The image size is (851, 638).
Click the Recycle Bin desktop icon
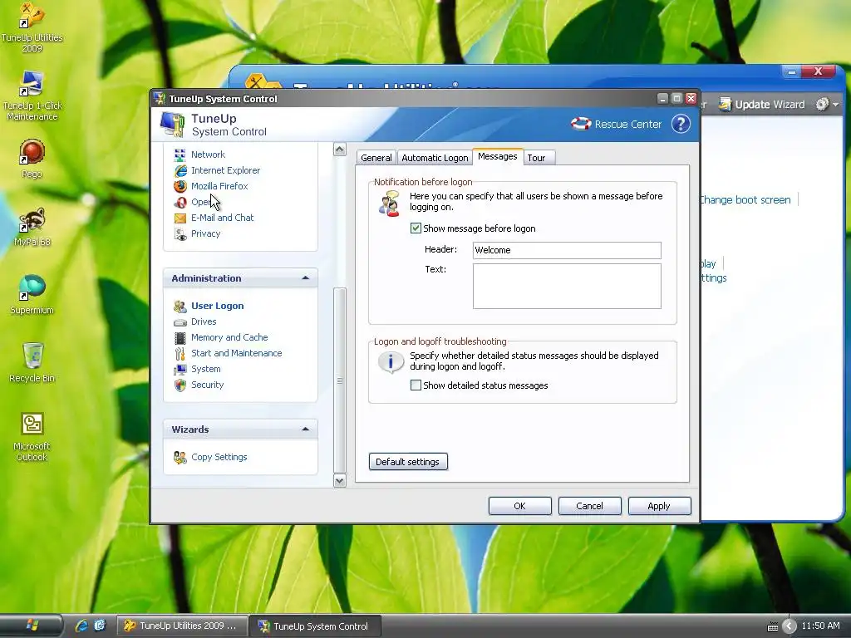[x=32, y=362]
